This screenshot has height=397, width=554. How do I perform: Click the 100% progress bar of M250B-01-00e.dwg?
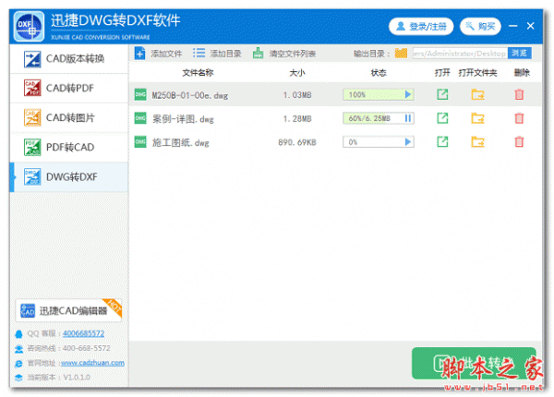379,94
